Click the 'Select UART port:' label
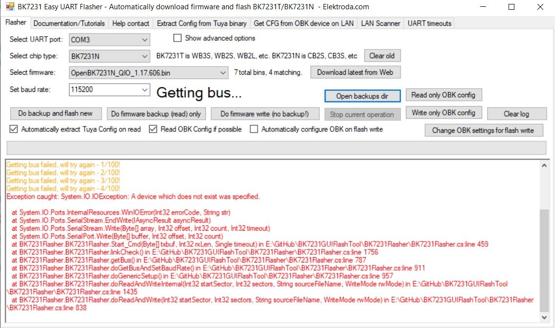 [36, 39]
